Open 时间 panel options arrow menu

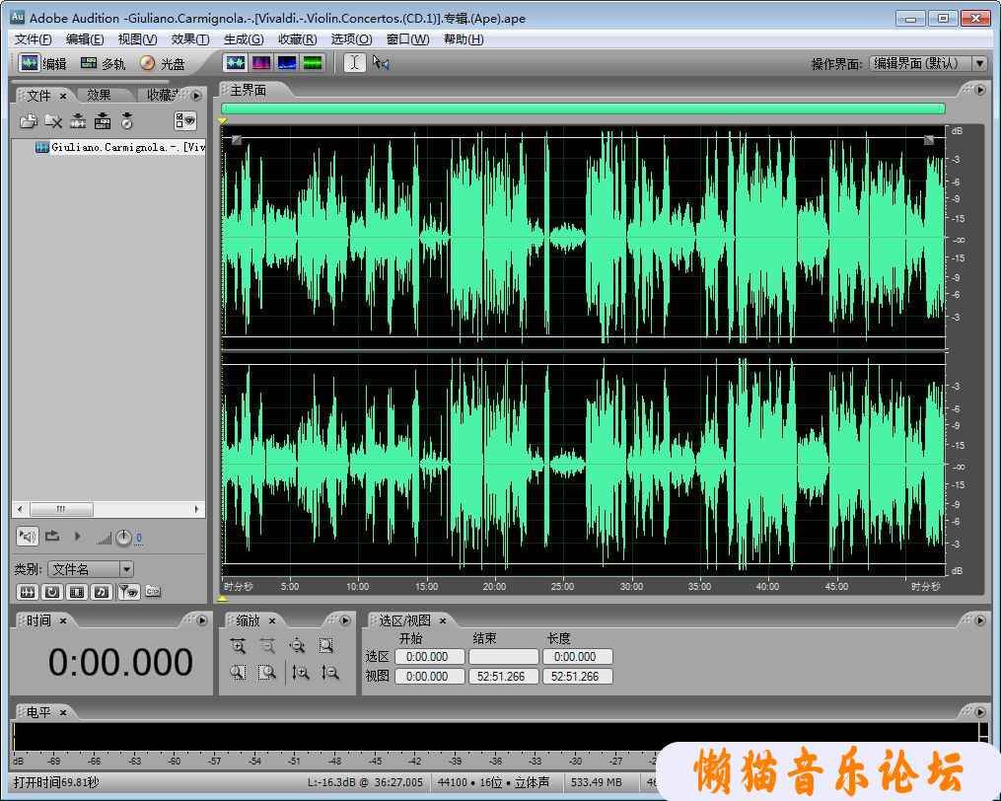click(202, 620)
